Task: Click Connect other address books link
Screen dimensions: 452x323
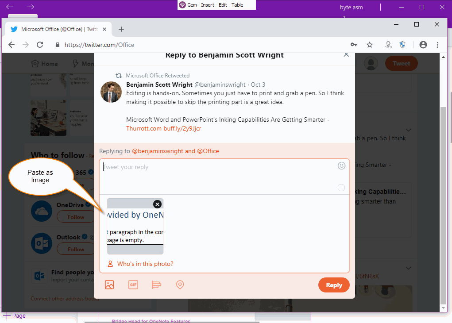Action: coord(65,299)
